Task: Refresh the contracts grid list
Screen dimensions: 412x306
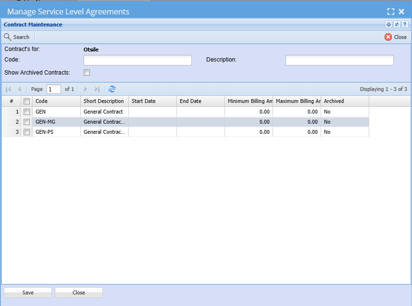Action: coord(112,89)
